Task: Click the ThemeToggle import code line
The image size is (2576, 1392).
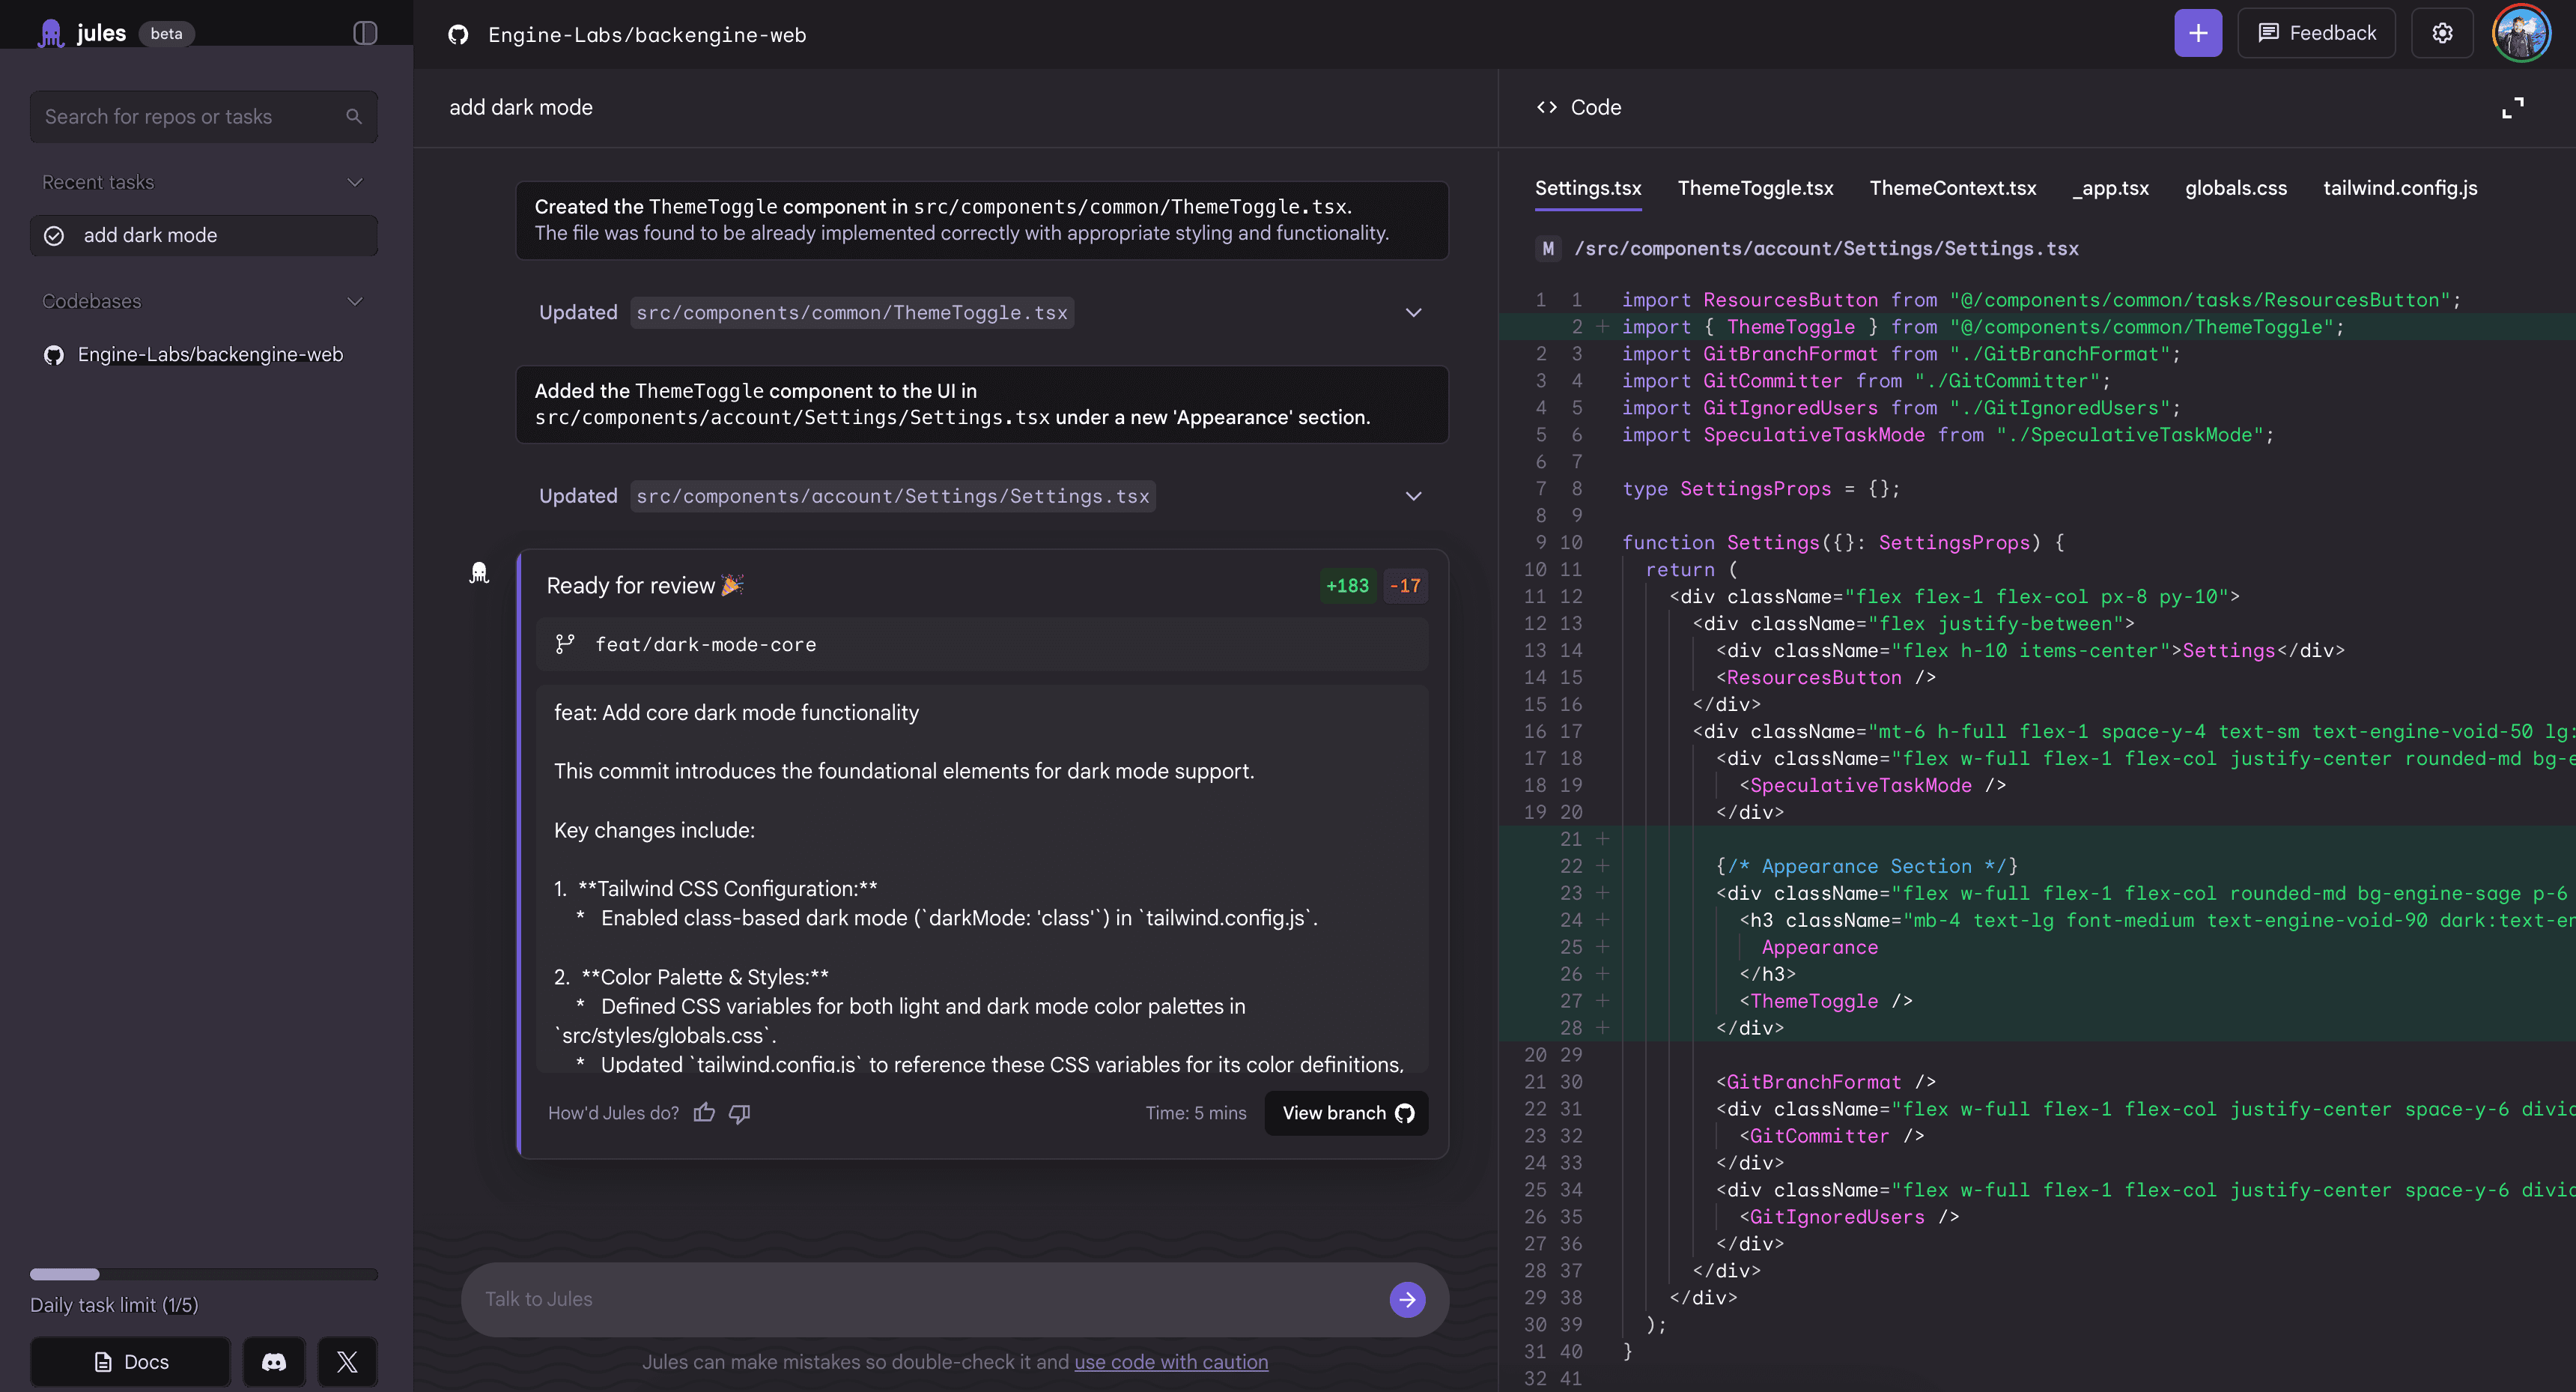Action: [1982, 327]
